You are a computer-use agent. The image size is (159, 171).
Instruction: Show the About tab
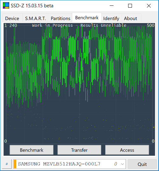pos(130,18)
